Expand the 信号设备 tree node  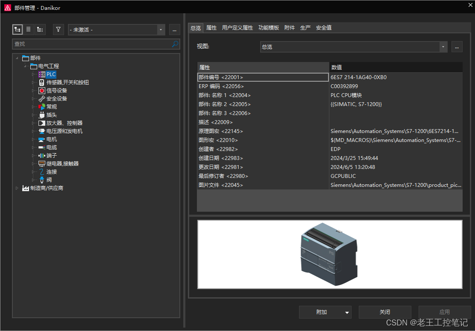pos(33,91)
